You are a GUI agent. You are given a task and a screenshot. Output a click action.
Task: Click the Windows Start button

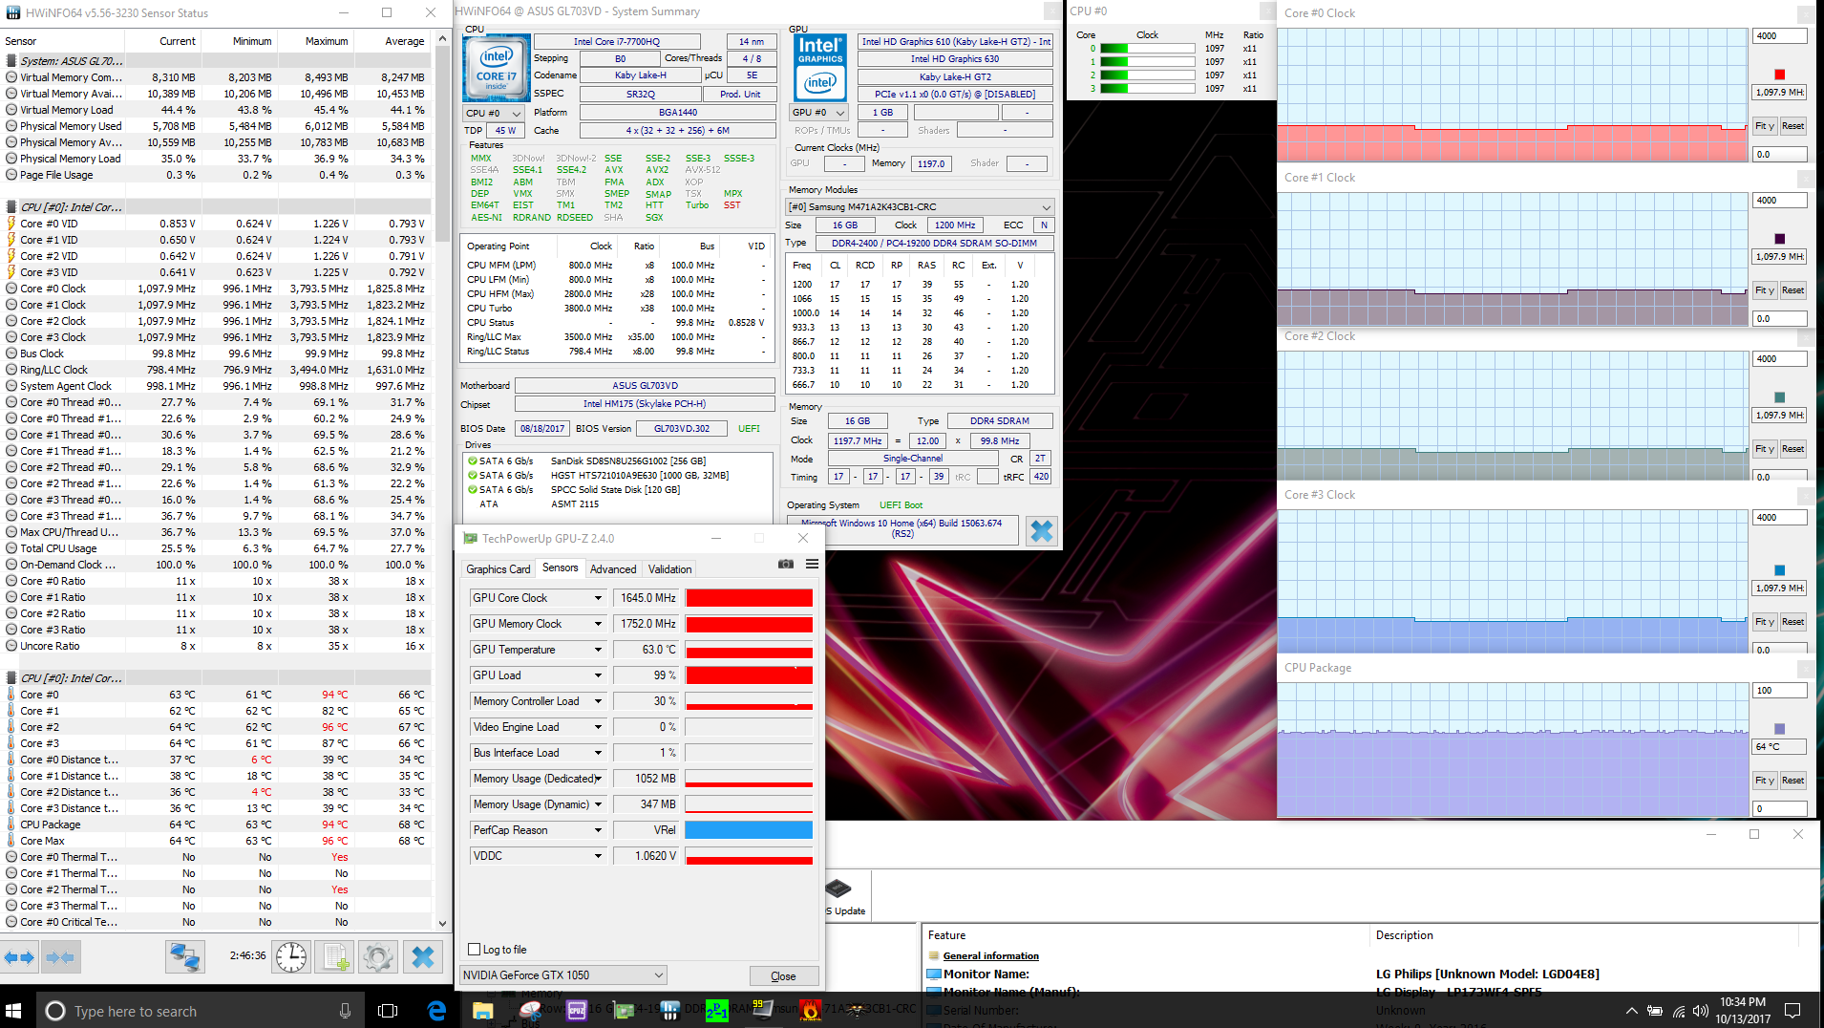point(13,1010)
